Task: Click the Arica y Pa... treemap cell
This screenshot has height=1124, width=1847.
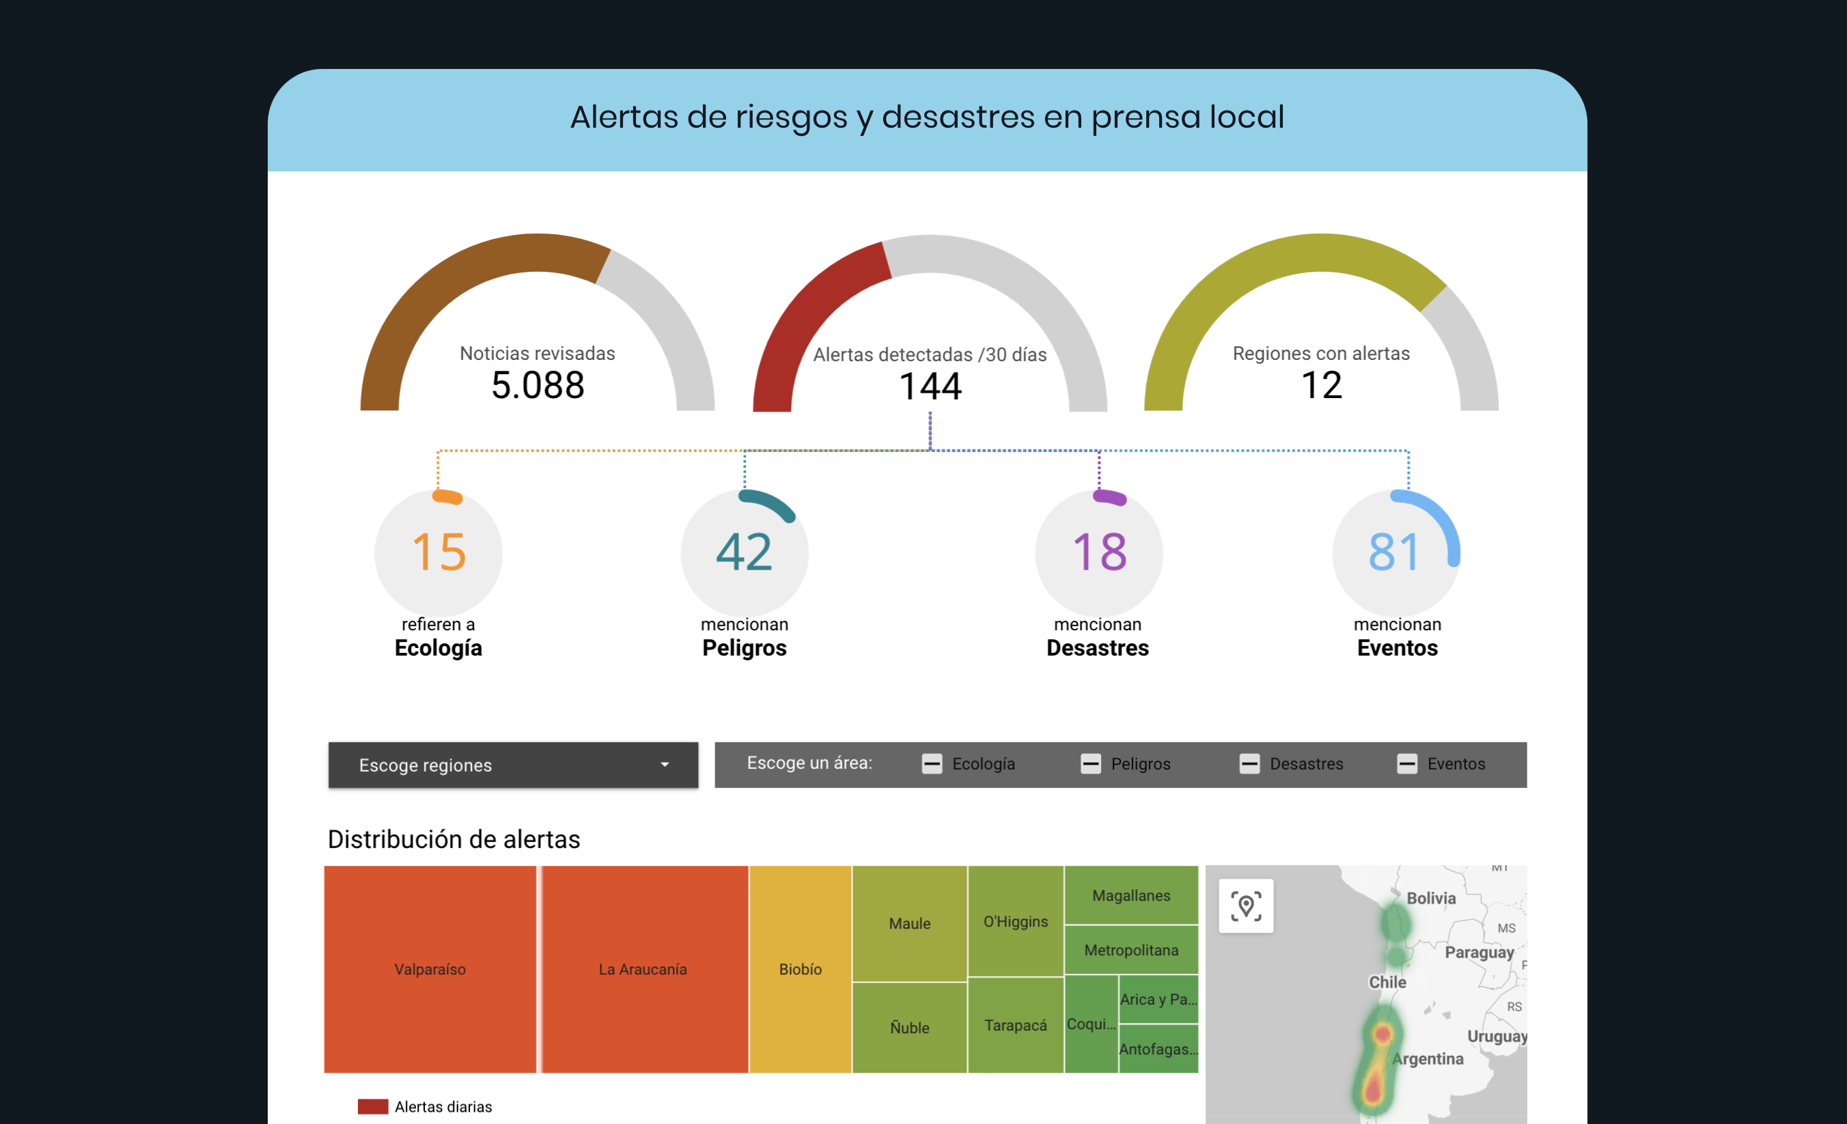Action: 1158,999
